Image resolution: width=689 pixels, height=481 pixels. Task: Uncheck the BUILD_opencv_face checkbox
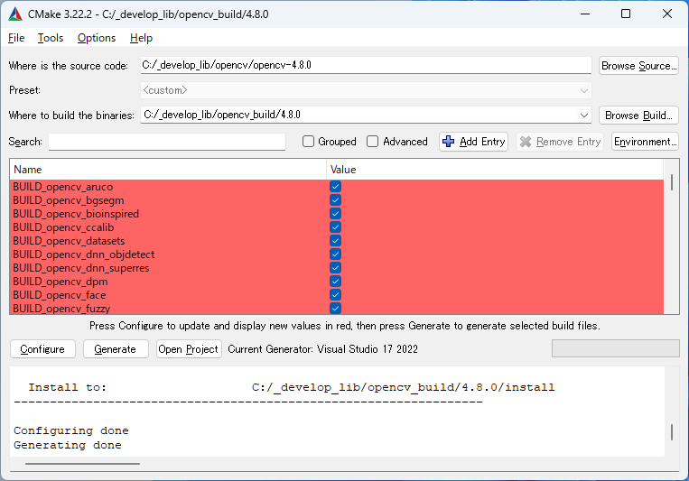point(335,295)
